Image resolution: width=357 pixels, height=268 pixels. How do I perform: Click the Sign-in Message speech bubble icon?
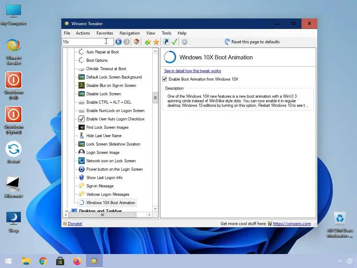[x=81, y=186]
